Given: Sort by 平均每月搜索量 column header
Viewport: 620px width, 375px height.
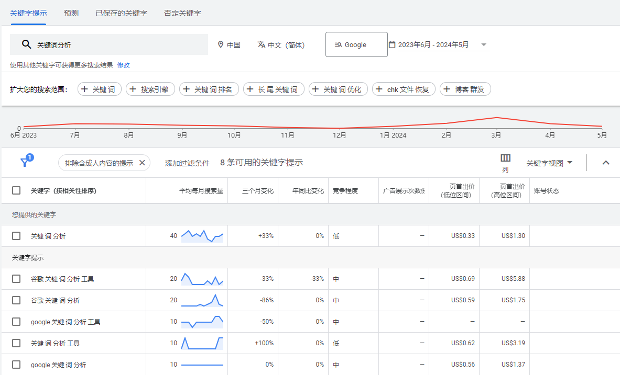Looking at the screenshot, I should click(x=201, y=191).
